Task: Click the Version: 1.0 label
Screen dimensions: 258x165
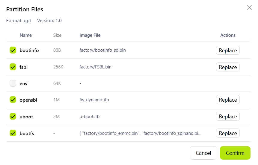Action: click(x=49, y=21)
